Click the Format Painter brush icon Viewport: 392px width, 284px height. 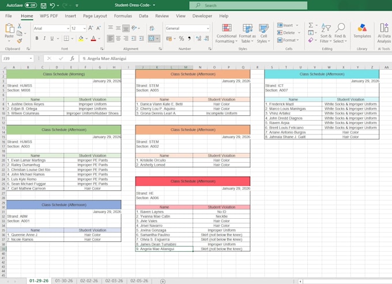coord(20,40)
